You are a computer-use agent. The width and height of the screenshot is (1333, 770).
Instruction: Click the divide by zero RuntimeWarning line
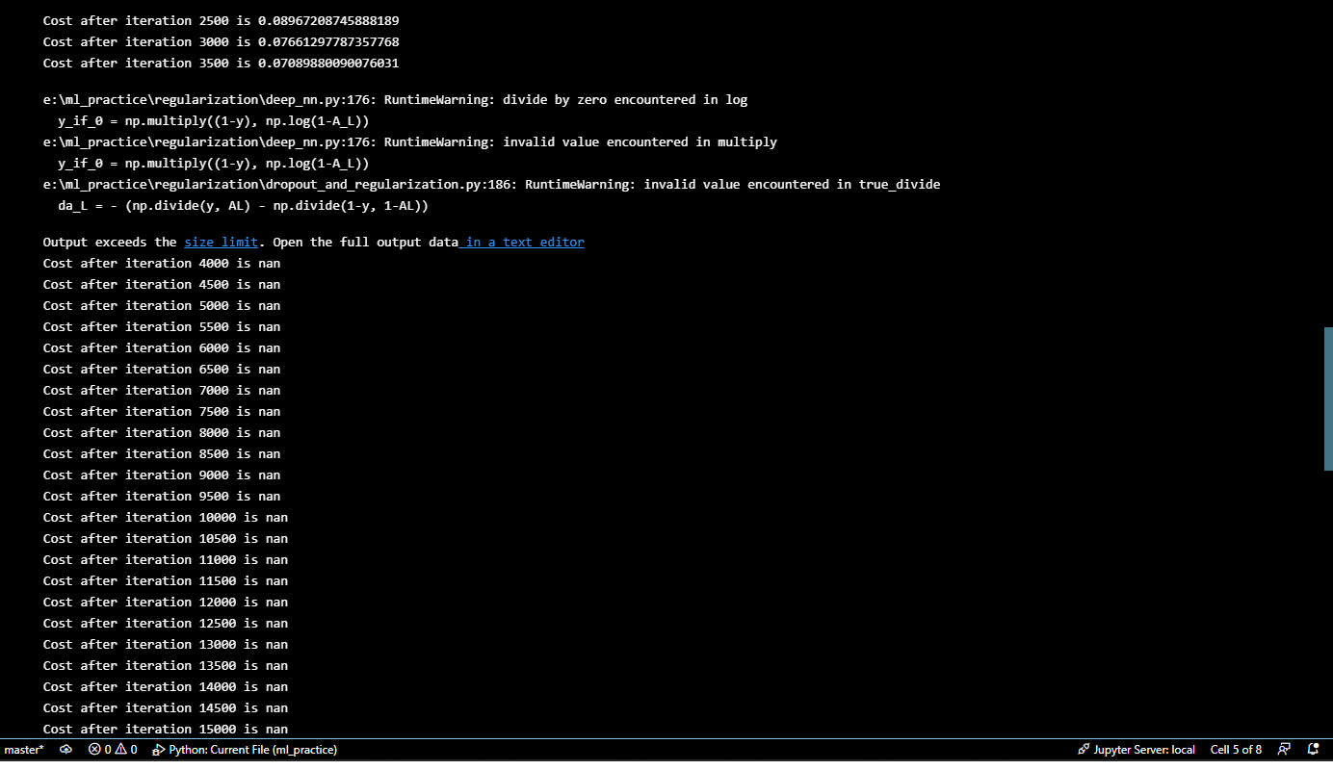(x=395, y=100)
